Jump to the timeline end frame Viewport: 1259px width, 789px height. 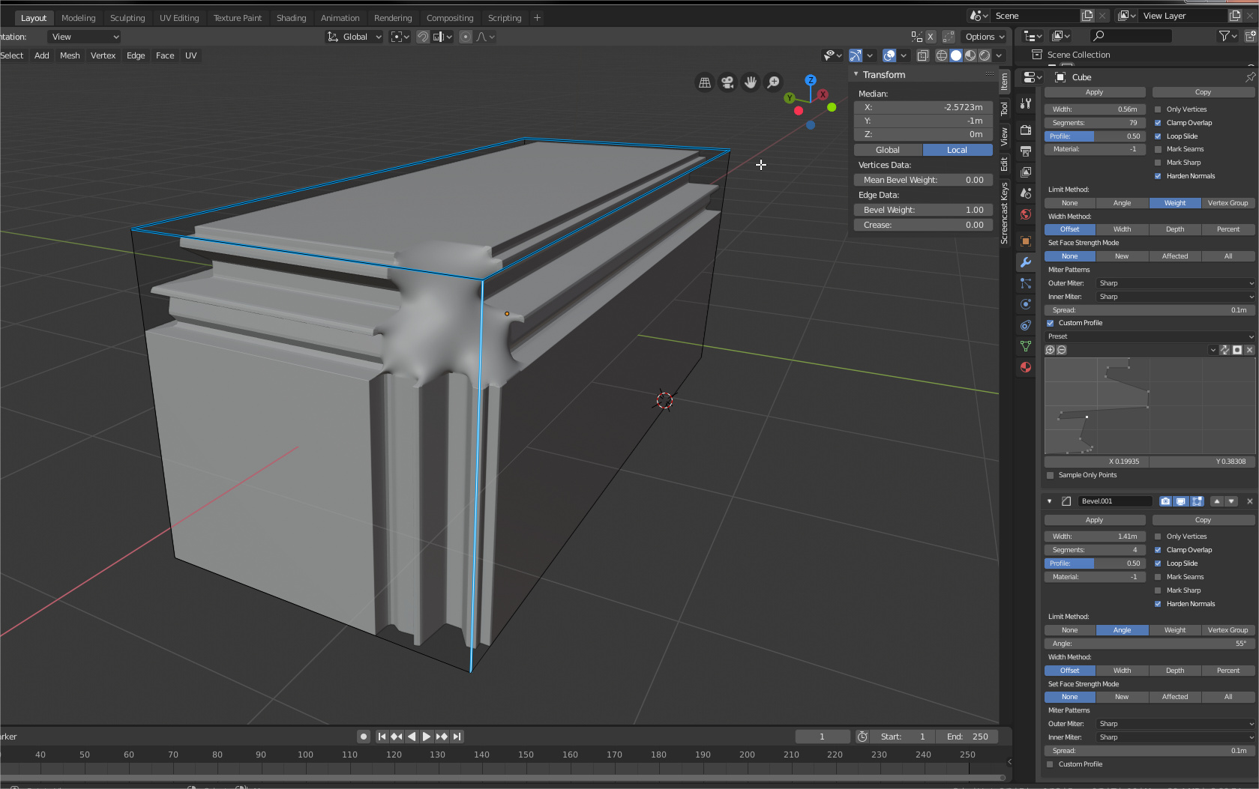pos(457,737)
